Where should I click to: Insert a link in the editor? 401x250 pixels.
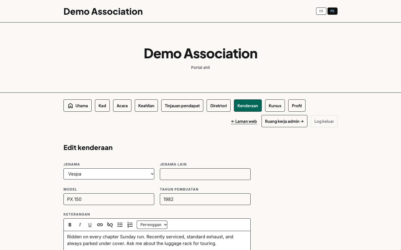point(100,225)
